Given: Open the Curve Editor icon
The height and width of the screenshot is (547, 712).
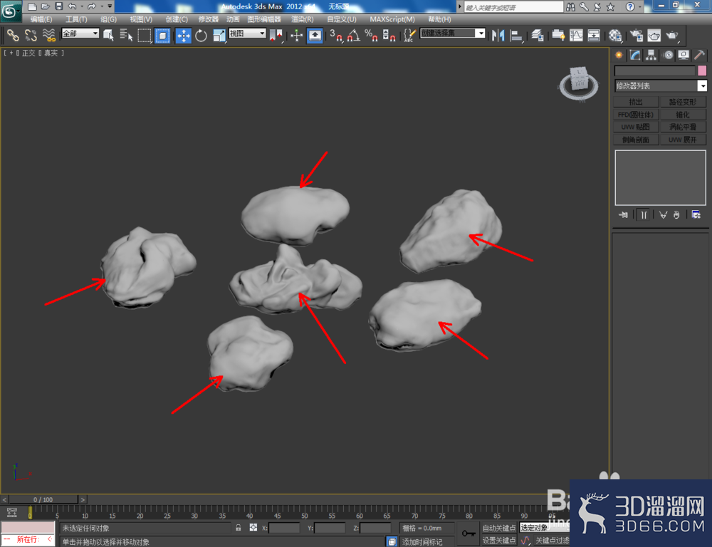Looking at the screenshot, I should pyautogui.click(x=576, y=36).
